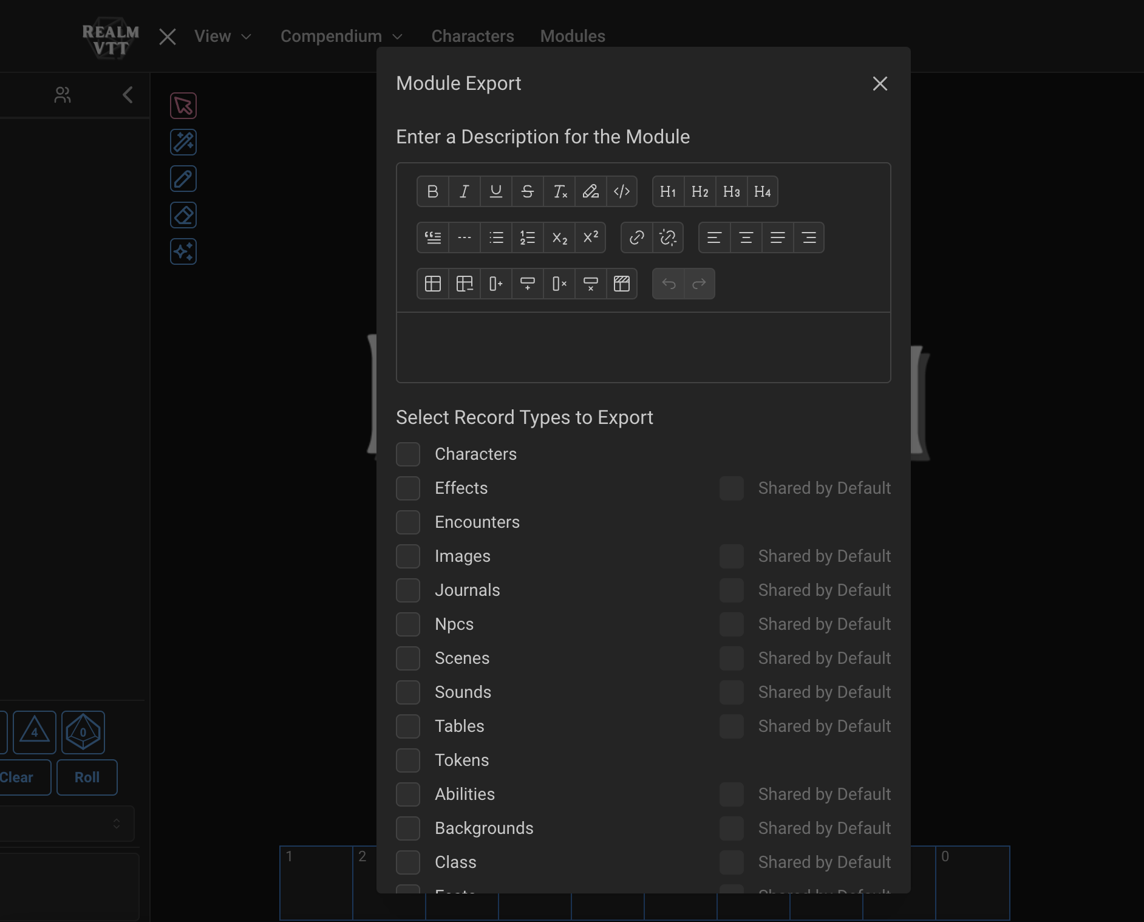Select the Scenes checkbox for export
Viewport: 1144px width, 922px height.
click(408, 658)
